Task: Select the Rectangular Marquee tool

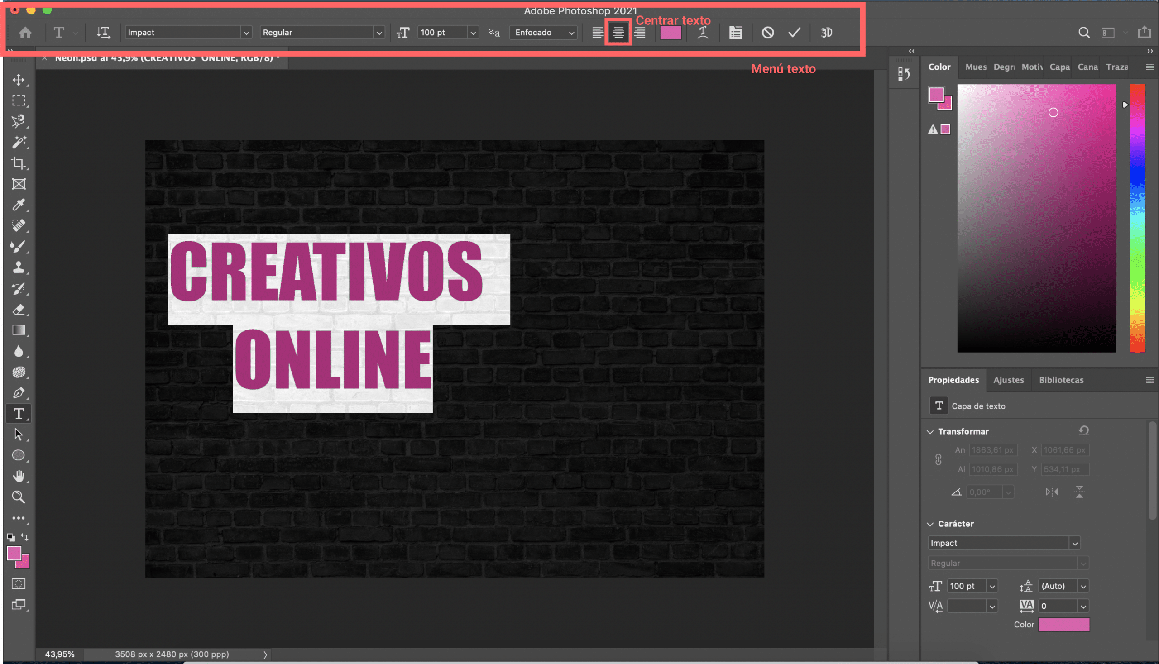Action: 19,100
